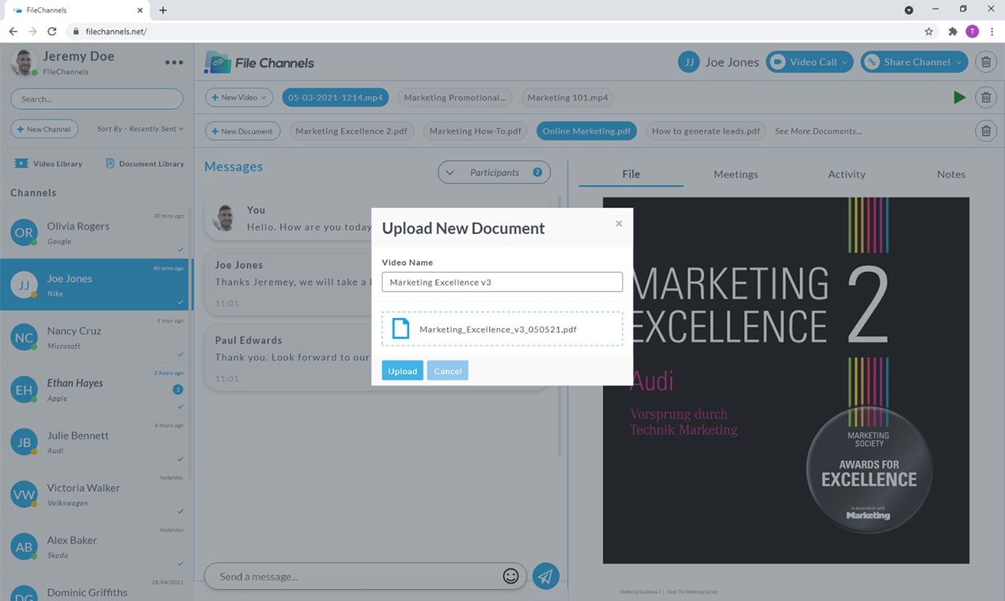Play the selected video with green play icon
The width and height of the screenshot is (1005, 601).
pos(959,97)
